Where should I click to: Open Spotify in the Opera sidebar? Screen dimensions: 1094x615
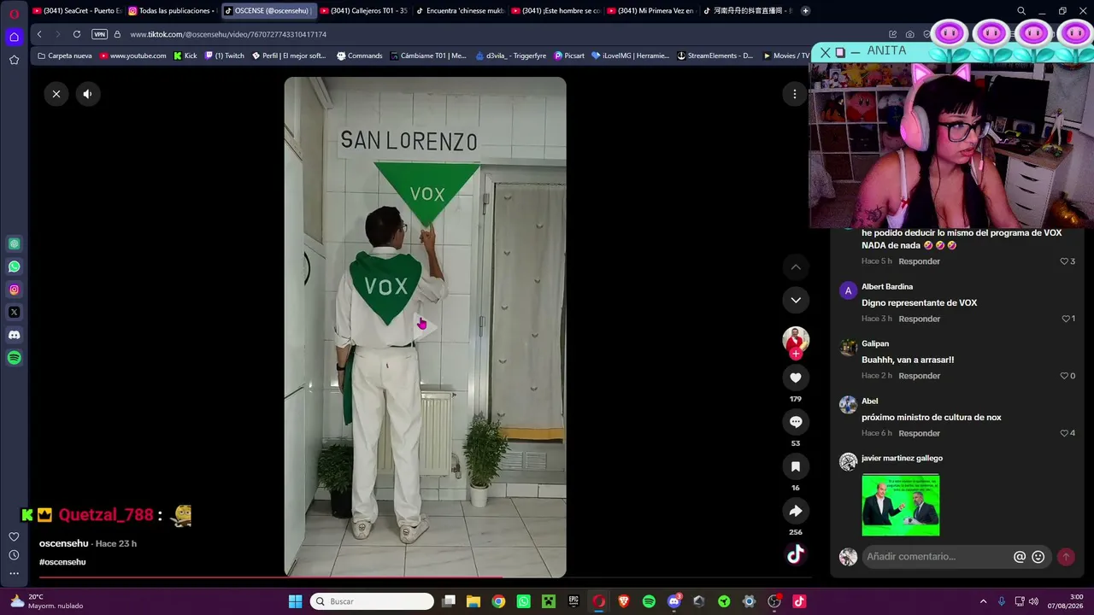click(14, 358)
